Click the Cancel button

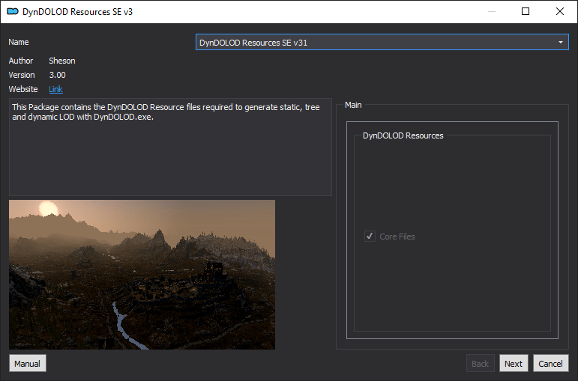(551, 363)
